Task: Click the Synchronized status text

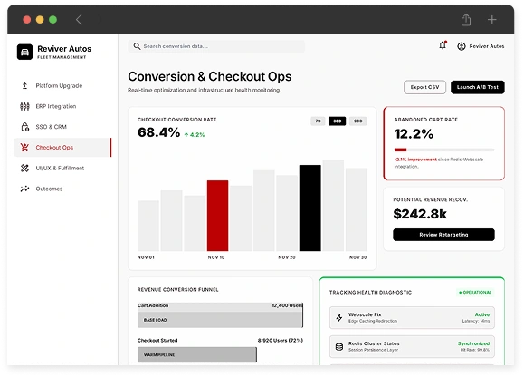Action: 473,343
